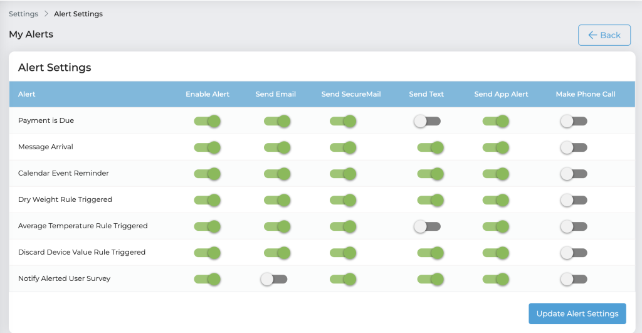
Task: Enable Send Text for Average Temperature Rule
Action: tap(427, 226)
